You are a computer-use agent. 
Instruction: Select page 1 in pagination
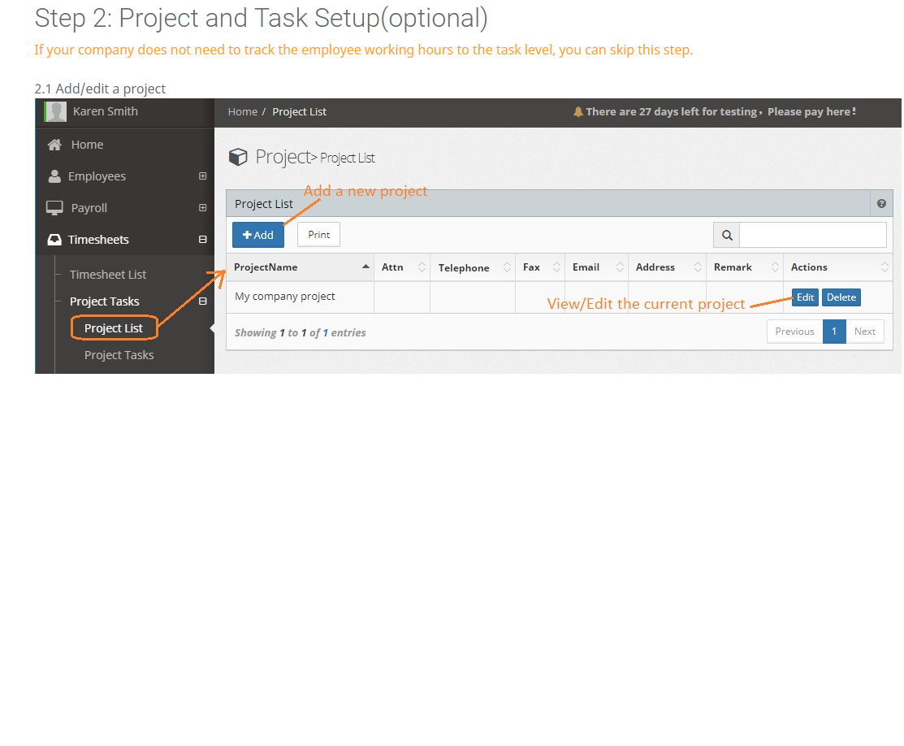pos(833,332)
